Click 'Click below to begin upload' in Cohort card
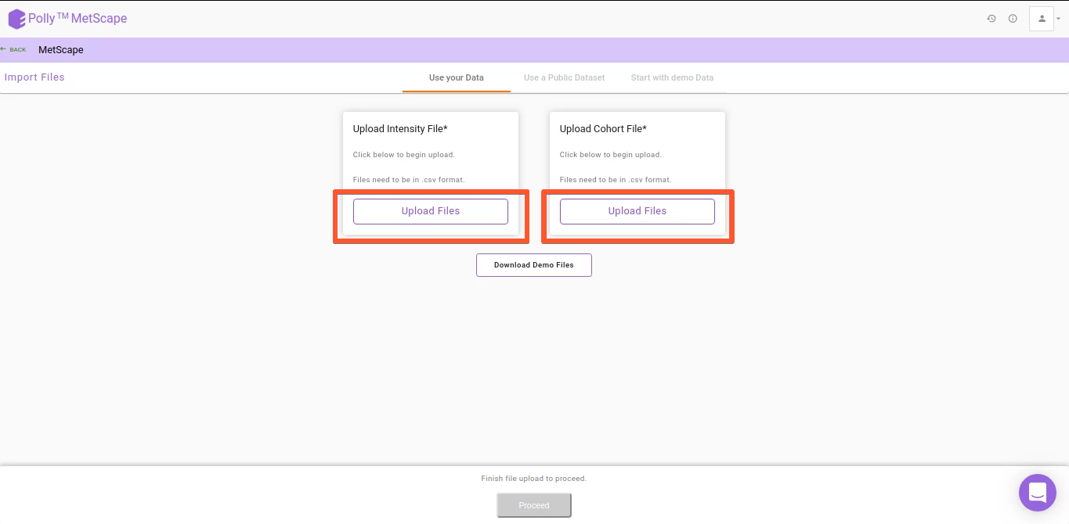 [x=611, y=155]
